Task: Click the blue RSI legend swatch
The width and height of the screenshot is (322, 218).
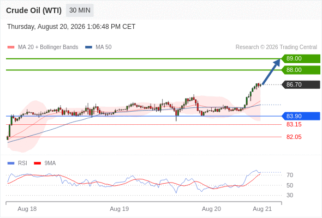Action: pos(11,163)
